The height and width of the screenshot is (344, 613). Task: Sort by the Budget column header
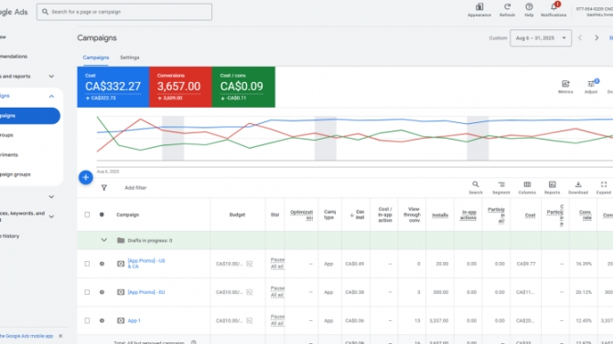point(237,214)
